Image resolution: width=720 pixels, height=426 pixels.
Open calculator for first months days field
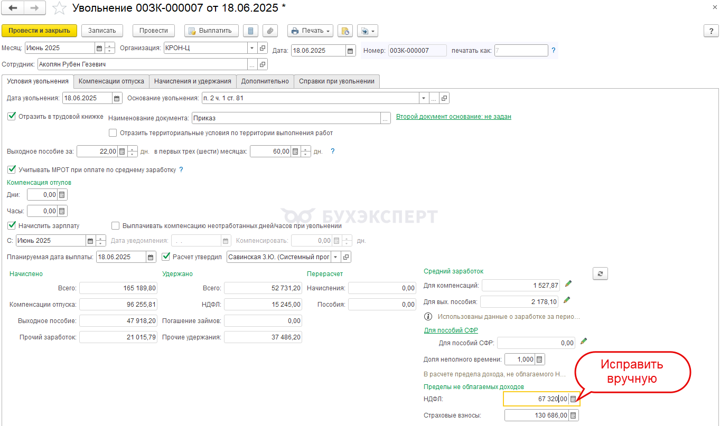(295, 152)
